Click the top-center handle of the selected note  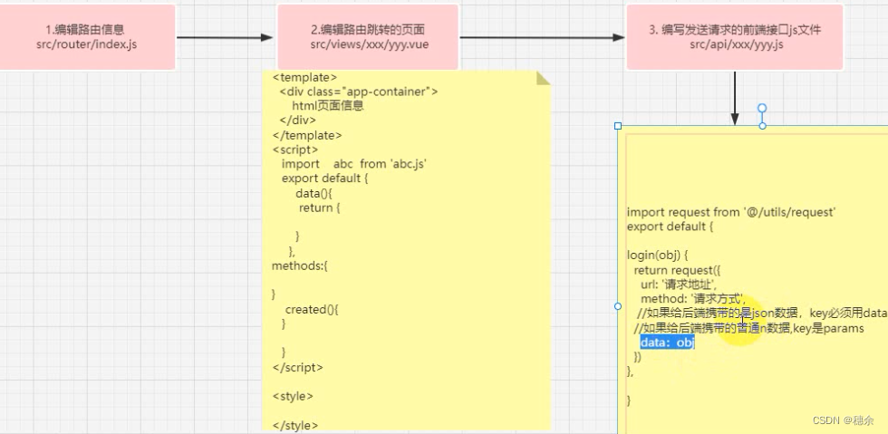pyautogui.click(x=762, y=126)
